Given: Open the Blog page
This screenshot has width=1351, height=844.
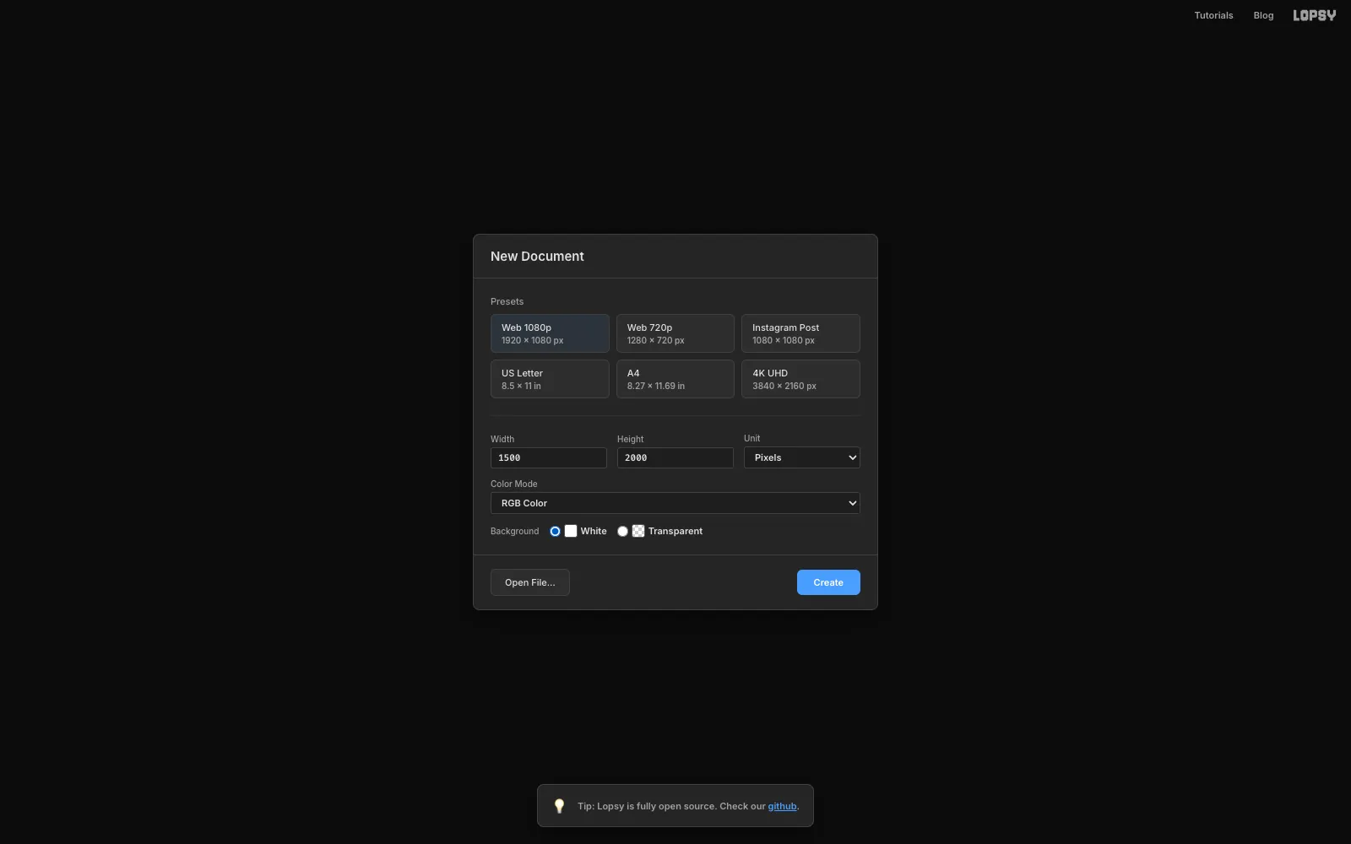Looking at the screenshot, I should coord(1263,15).
